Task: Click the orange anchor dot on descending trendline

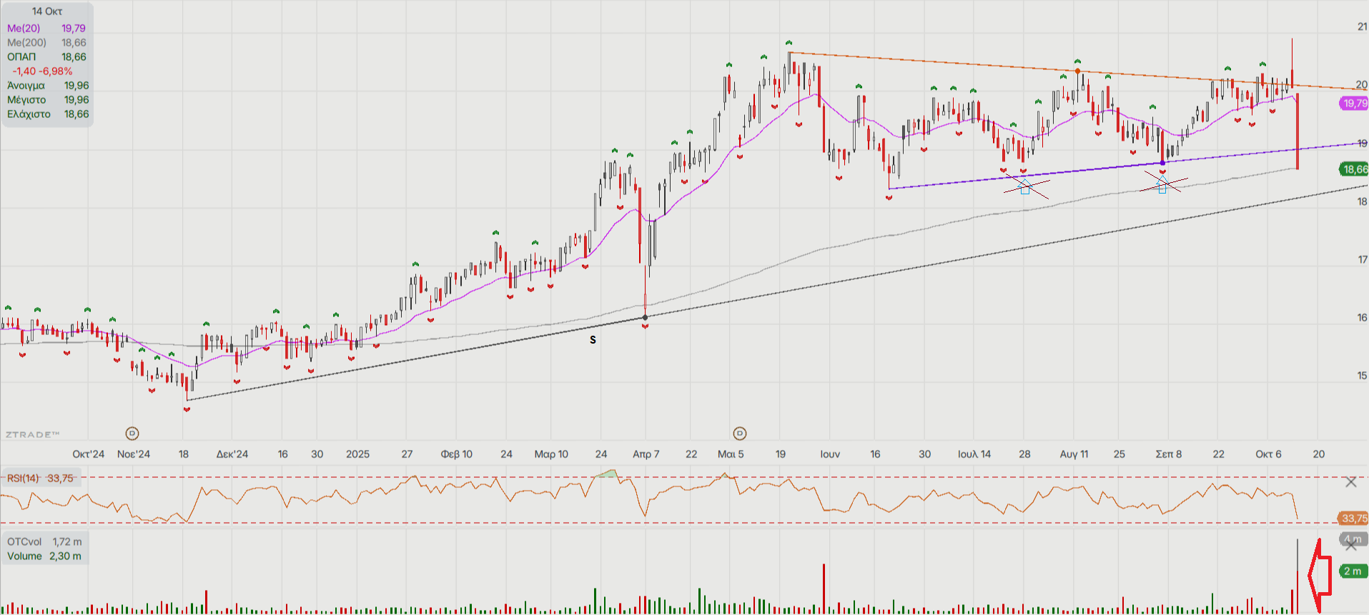Action: click(x=1077, y=71)
